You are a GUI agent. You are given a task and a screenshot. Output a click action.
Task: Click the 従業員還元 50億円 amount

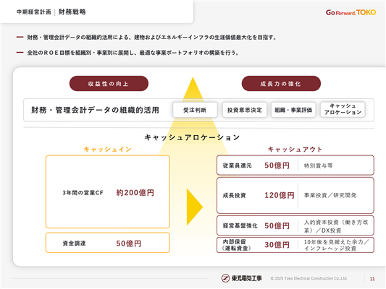(x=277, y=165)
